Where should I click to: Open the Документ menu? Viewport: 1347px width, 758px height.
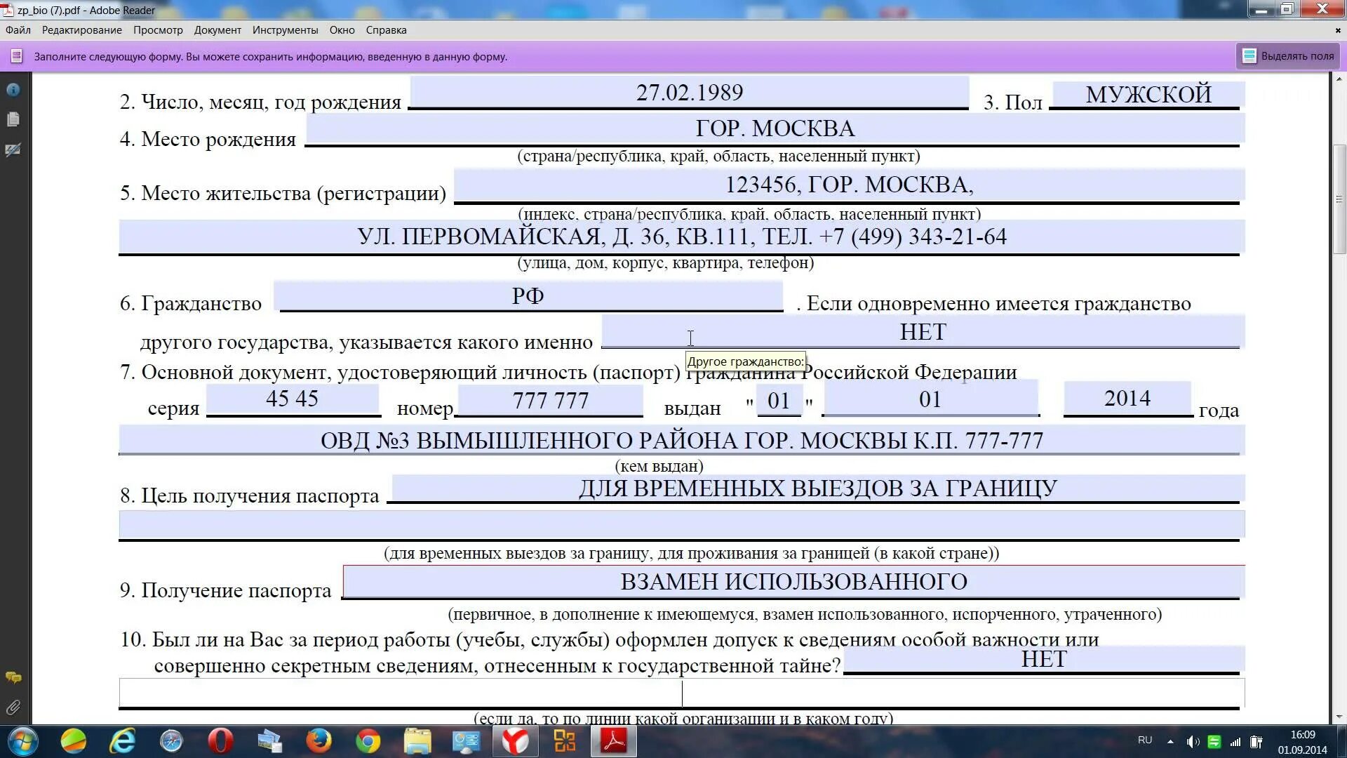(x=217, y=30)
